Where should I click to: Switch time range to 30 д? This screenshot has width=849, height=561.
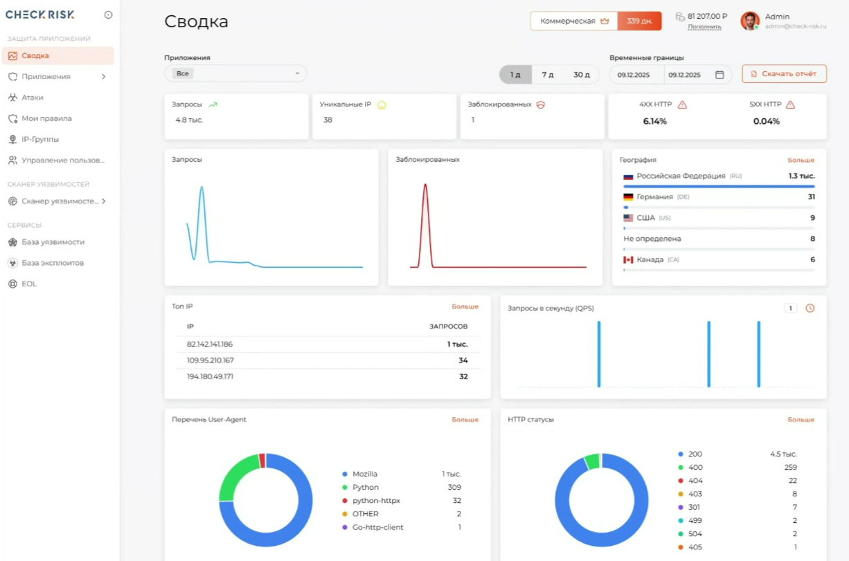click(x=582, y=75)
